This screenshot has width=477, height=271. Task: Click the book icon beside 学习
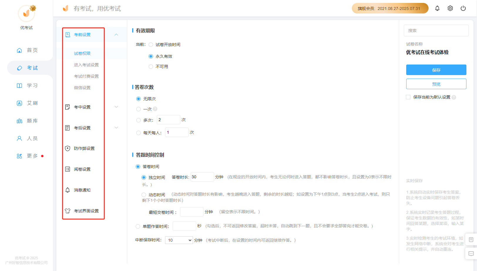tap(19, 86)
